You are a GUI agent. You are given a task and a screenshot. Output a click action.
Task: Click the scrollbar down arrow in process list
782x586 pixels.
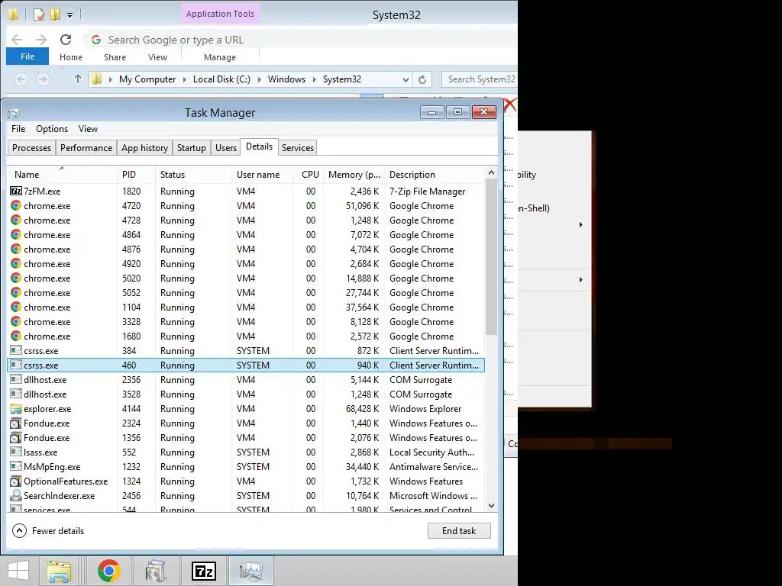pos(491,505)
